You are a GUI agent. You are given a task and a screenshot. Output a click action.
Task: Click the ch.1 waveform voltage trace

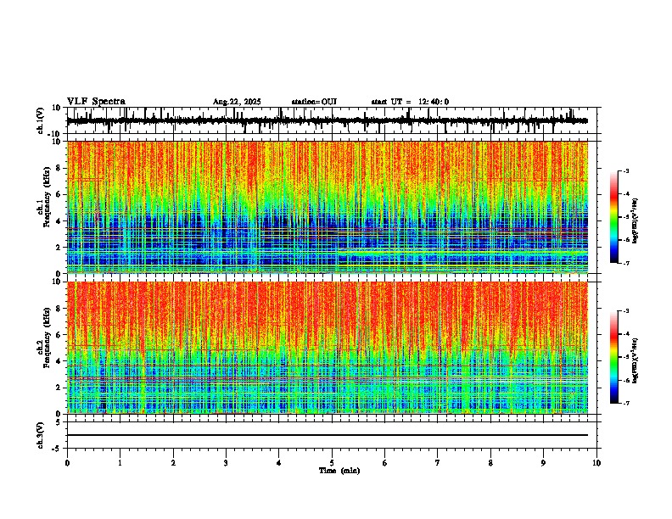[x=328, y=120]
